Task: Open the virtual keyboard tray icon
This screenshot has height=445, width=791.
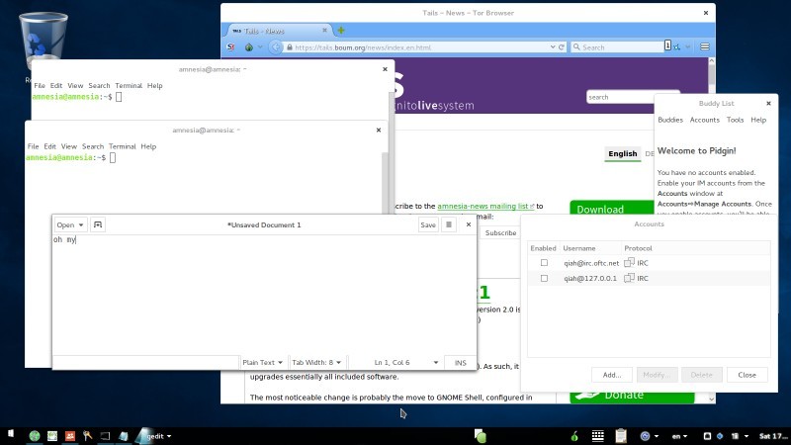Action: click(598, 436)
